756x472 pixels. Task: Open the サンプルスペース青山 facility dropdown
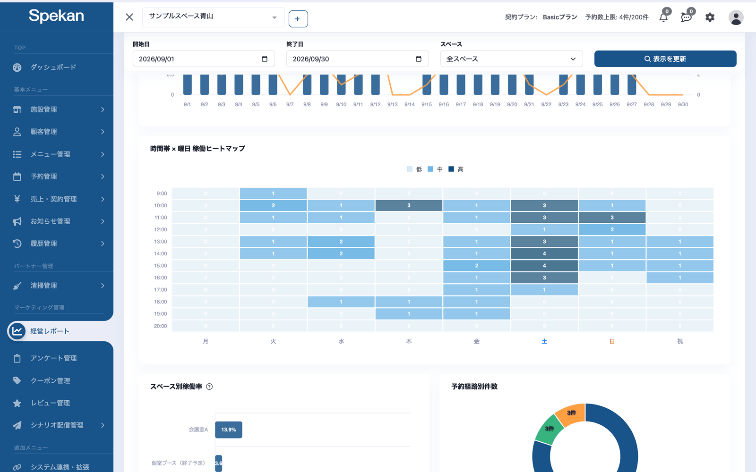[213, 17]
